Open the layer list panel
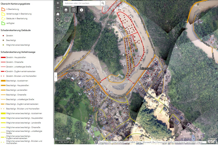This screenshot has width=218, height=145. pyautogui.click(x=66, y=10)
